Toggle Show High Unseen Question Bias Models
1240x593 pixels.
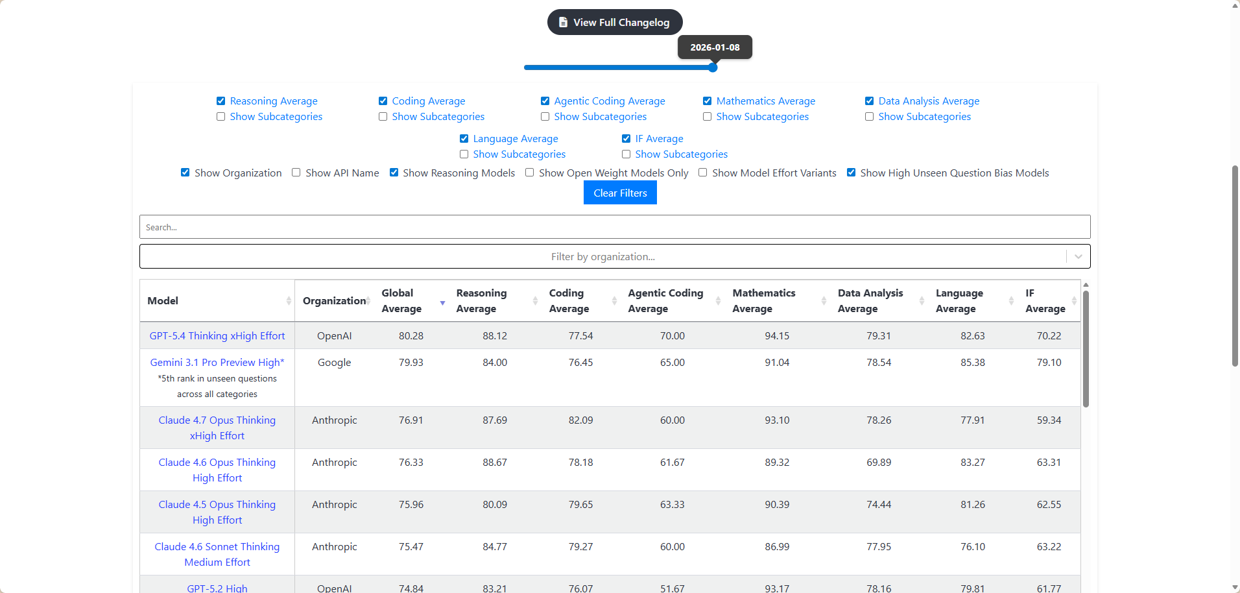coord(851,173)
